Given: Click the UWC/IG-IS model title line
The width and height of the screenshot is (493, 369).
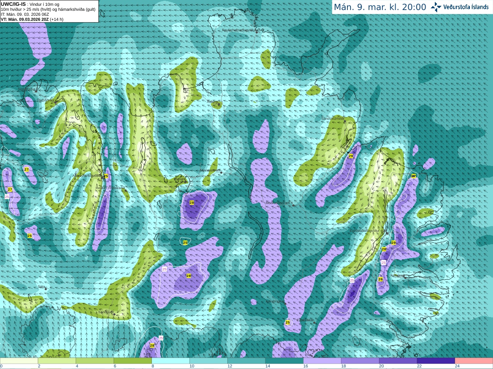Looking at the screenshot, I should coord(30,4).
